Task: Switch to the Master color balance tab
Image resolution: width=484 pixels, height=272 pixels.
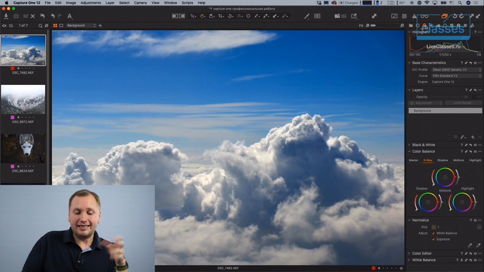Action: click(x=413, y=160)
